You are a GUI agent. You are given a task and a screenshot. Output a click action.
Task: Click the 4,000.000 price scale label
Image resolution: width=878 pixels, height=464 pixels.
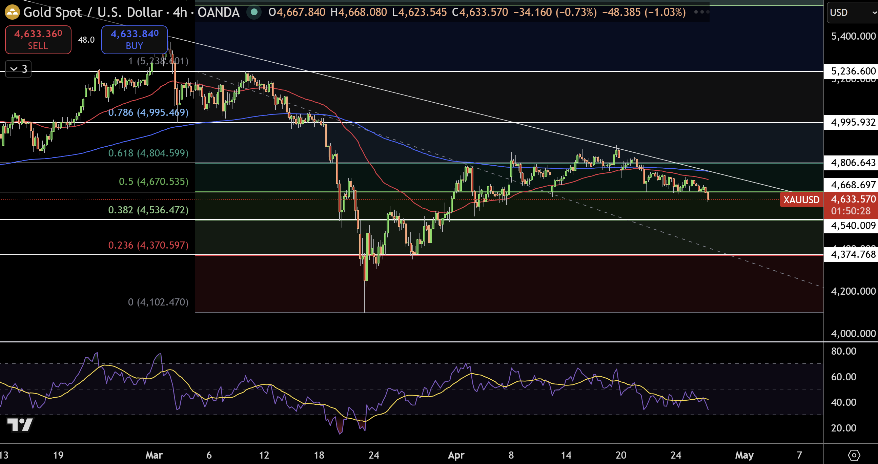tap(853, 333)
